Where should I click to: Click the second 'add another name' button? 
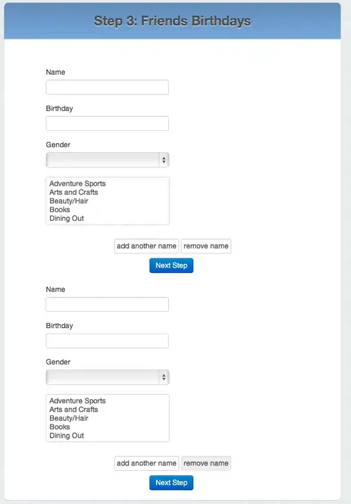click(146, 463)
